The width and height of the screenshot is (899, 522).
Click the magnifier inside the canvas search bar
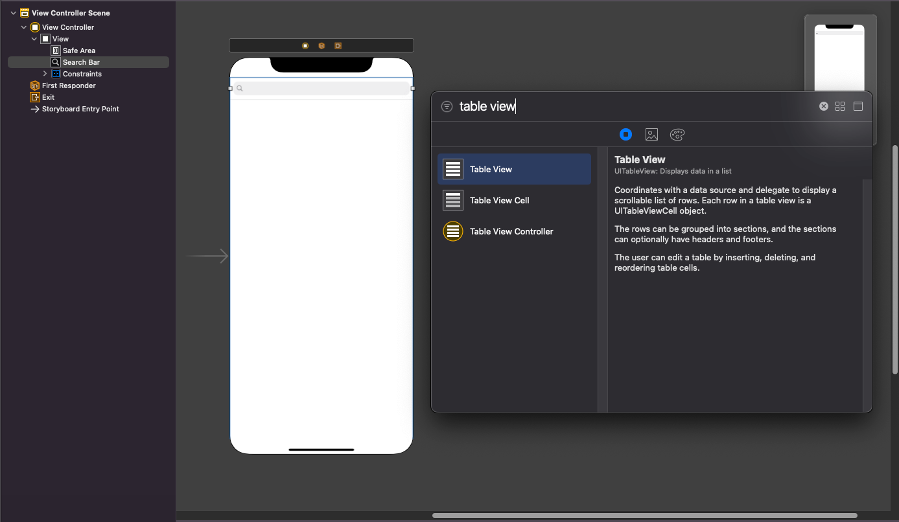coord(240,88)
